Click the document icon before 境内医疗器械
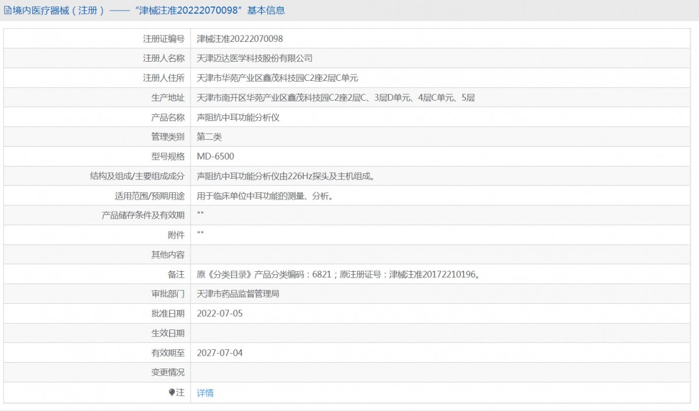 tap(8, 10)
